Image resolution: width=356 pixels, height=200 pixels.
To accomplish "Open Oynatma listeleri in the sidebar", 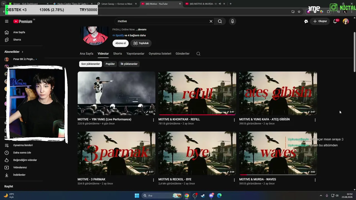I will 22,145.
